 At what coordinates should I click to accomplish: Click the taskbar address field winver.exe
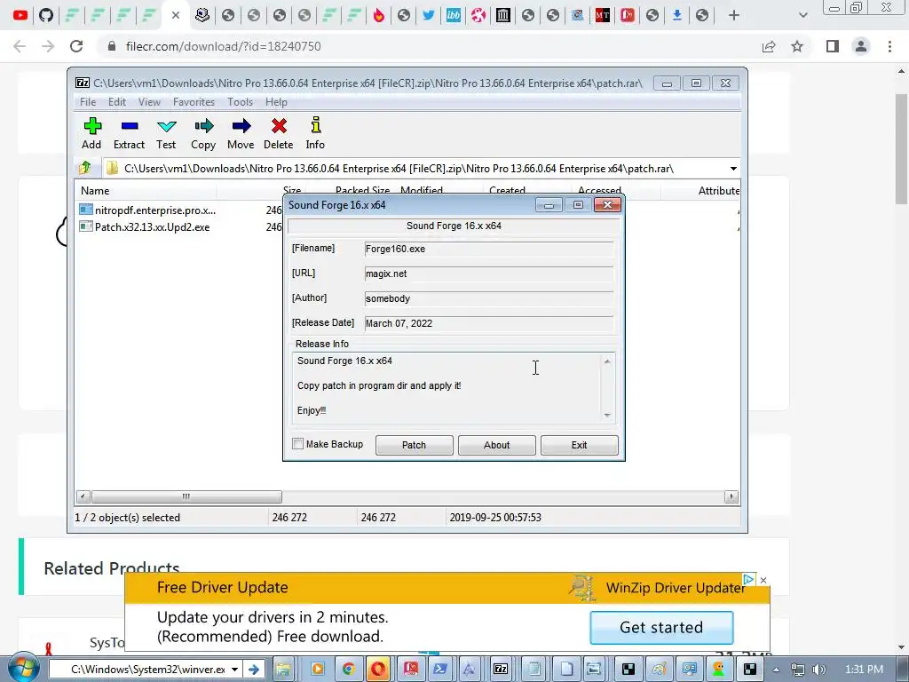(x=139, y=670)
